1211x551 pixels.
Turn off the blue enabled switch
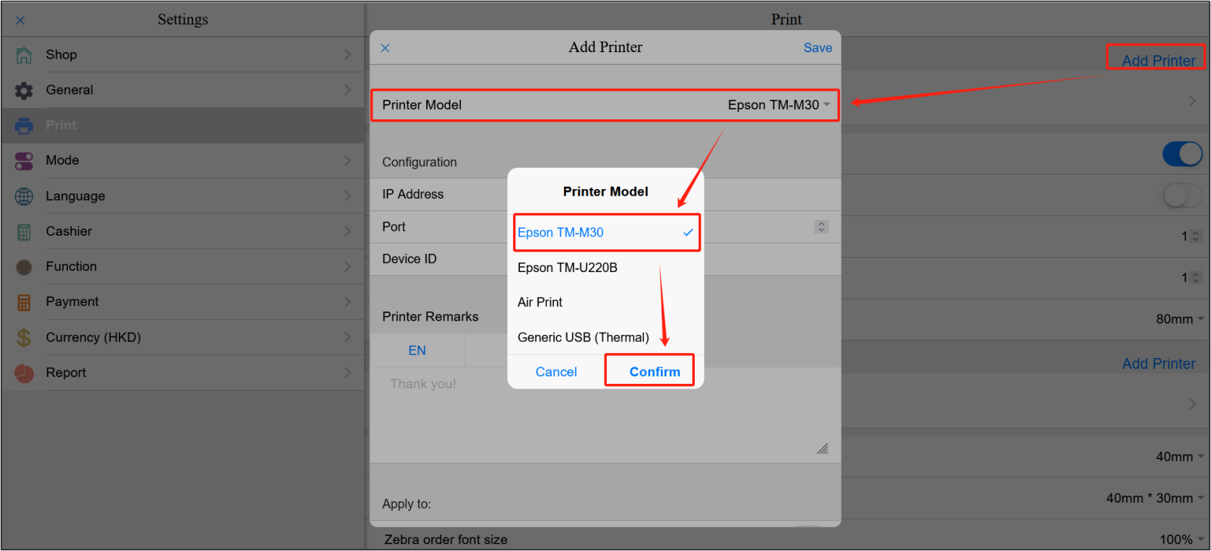pyautogui.click(x=1181, y=154)
